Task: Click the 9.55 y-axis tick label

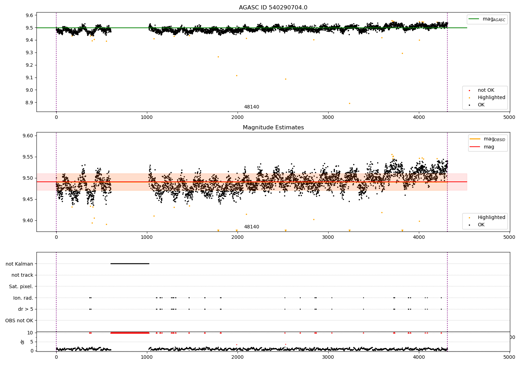Action: (28, 157)
